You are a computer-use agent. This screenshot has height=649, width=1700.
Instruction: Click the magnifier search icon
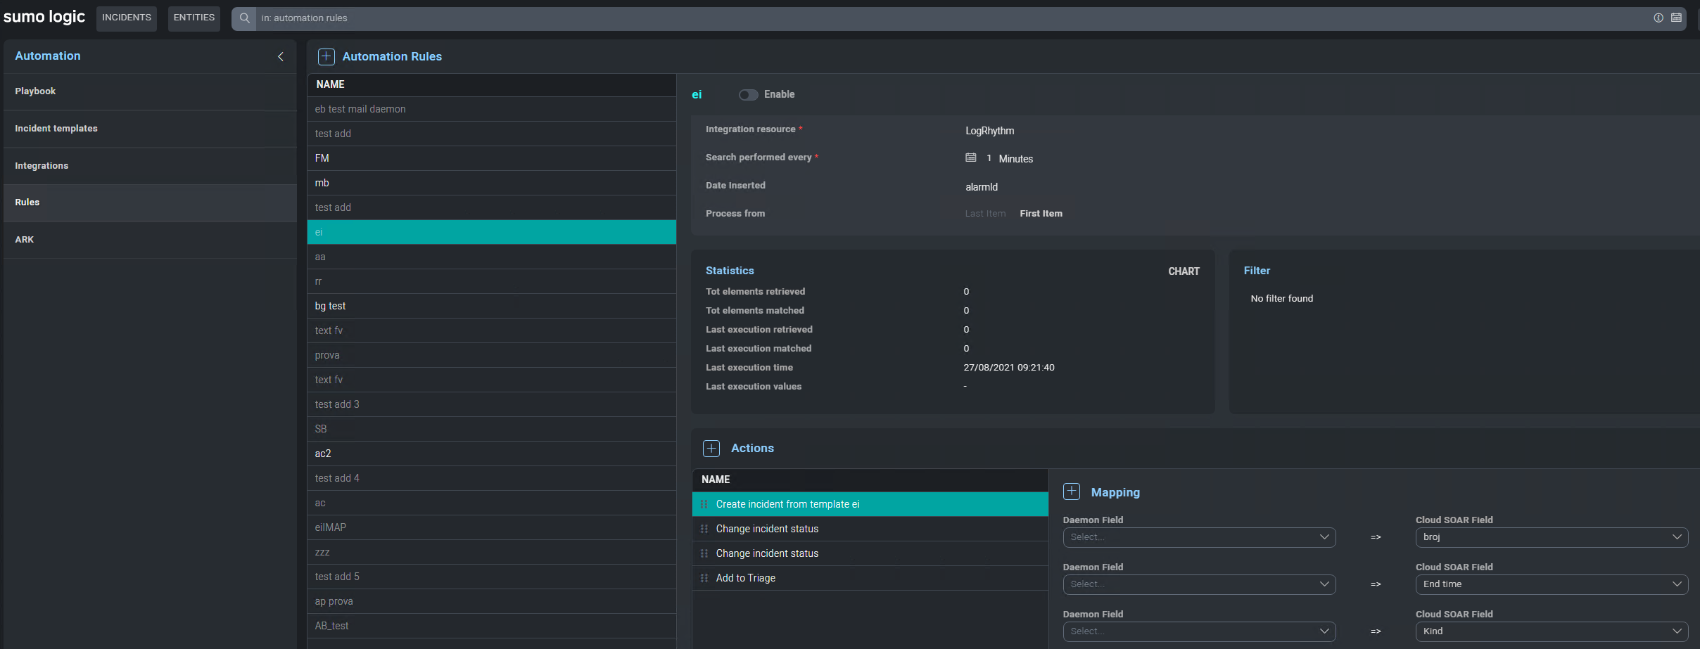click(x=244, y=18)
